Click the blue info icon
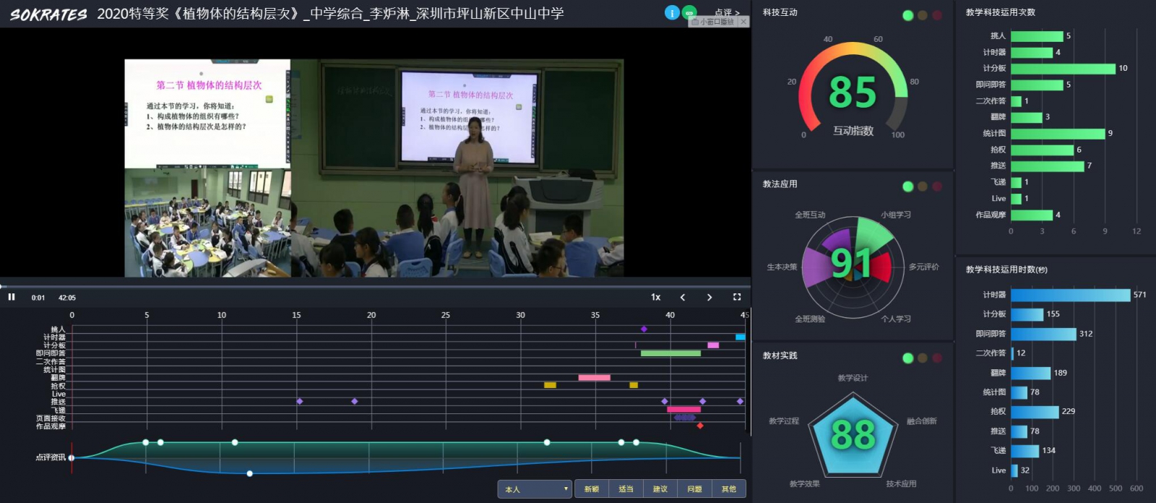Image resolution: width=1156 pixels, height=503 pixels. point(672,13)
